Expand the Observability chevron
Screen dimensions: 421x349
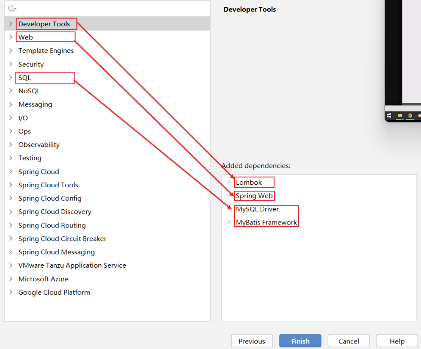tap(11, 145)
